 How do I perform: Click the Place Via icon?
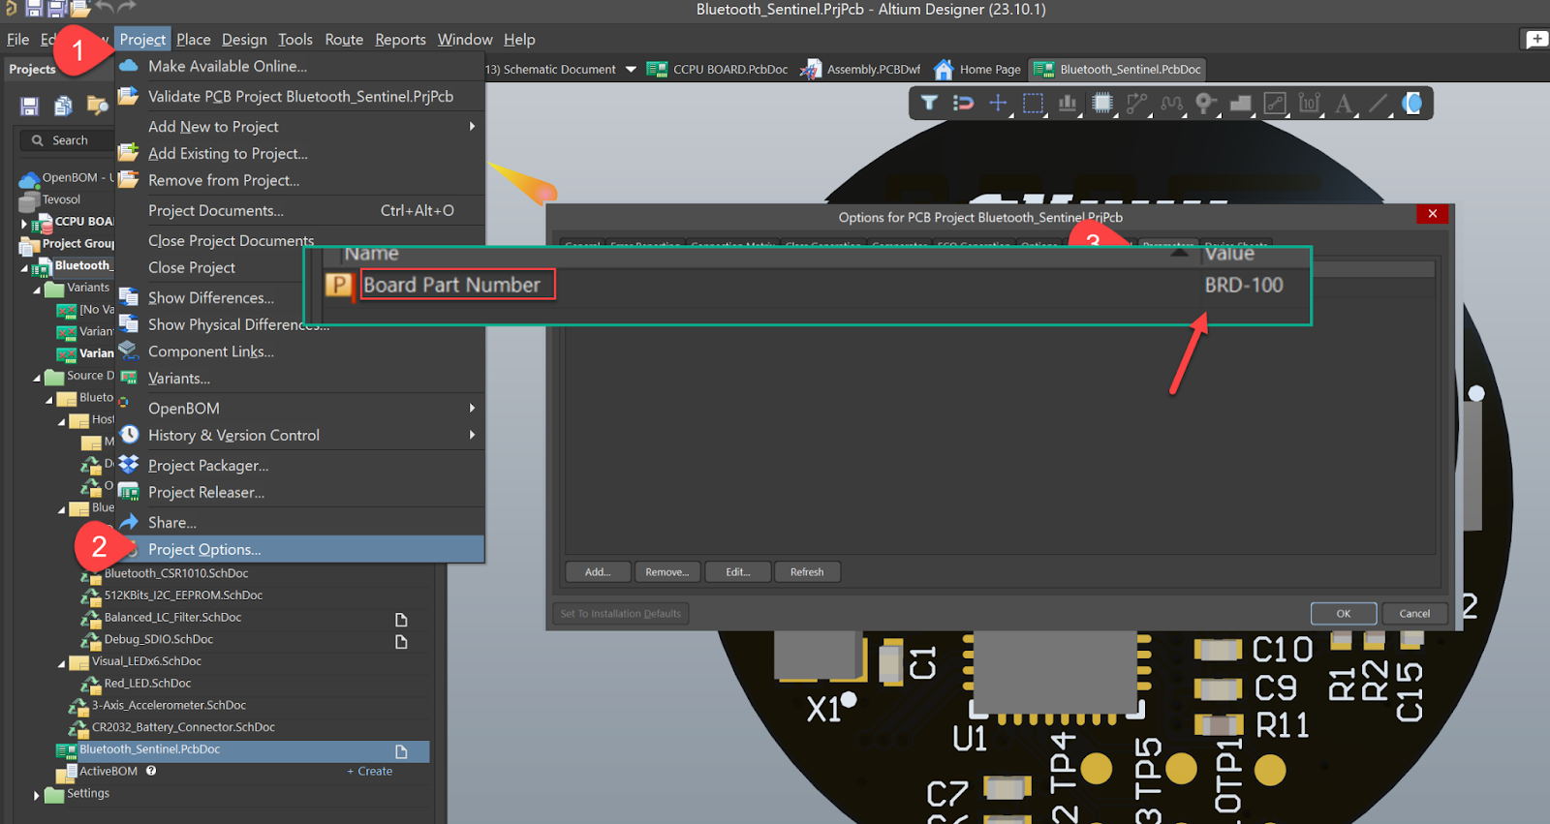coord(1205,103)
